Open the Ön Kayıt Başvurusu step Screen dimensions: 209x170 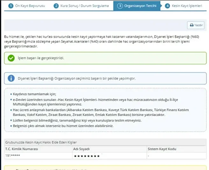click(30, 6)
